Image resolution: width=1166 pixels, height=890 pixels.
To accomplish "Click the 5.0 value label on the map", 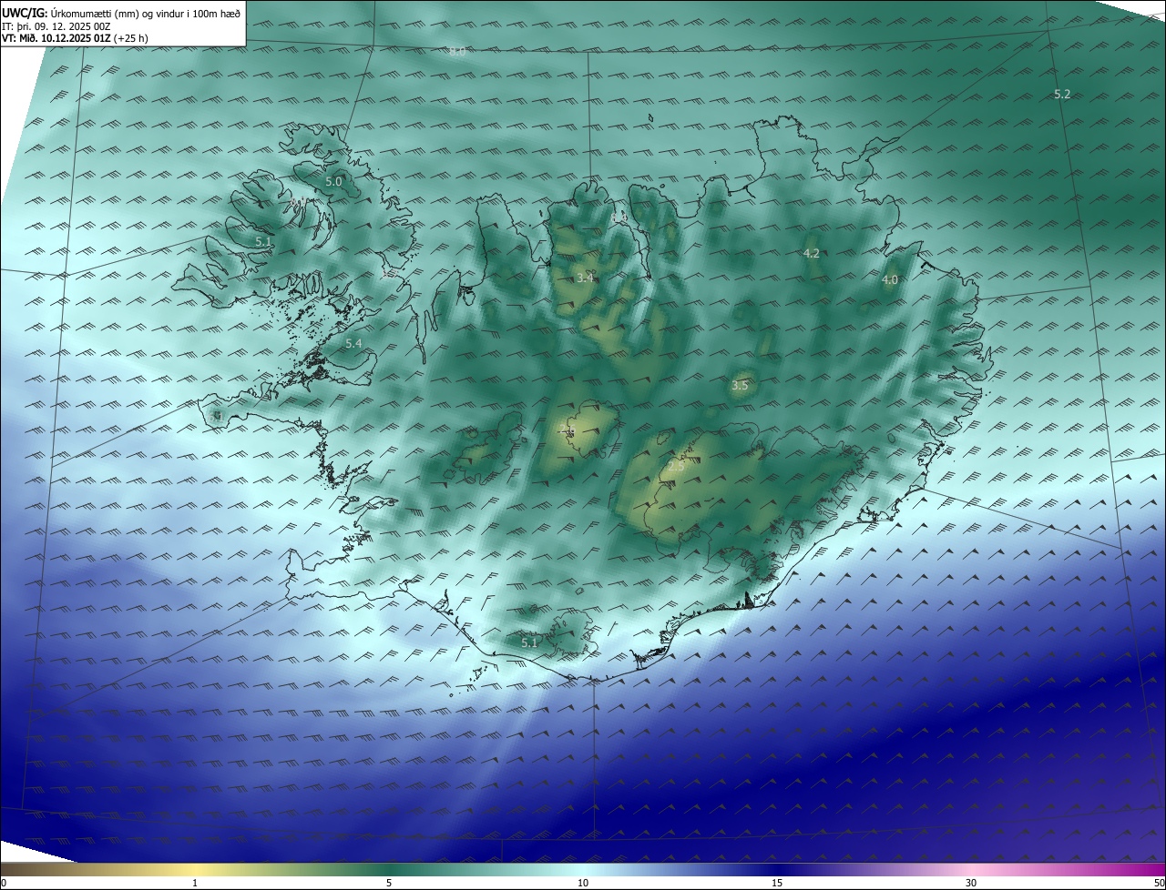I will tap(333, 182).
